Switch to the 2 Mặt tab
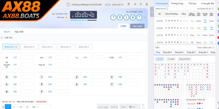 [123, 26]
